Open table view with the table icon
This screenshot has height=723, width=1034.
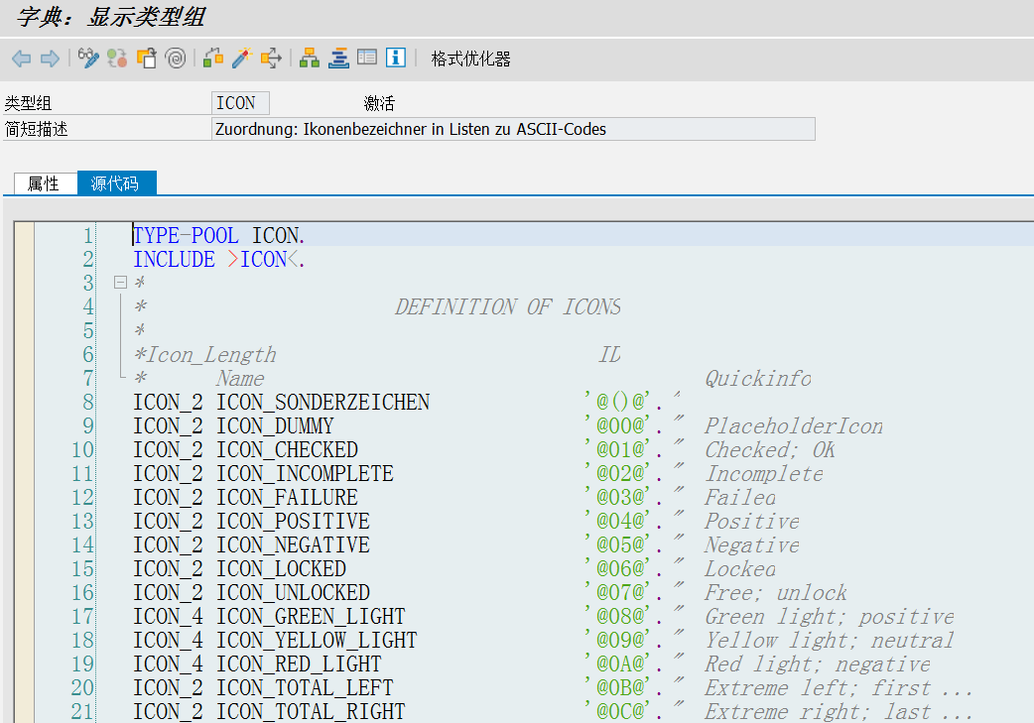tap(366, 58)
